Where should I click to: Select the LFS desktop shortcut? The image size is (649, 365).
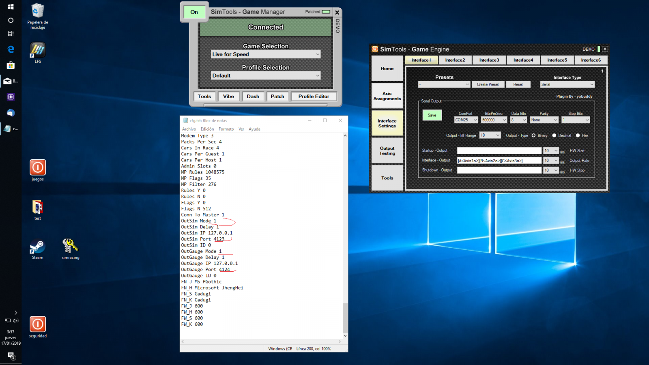[x=38, y=53]
